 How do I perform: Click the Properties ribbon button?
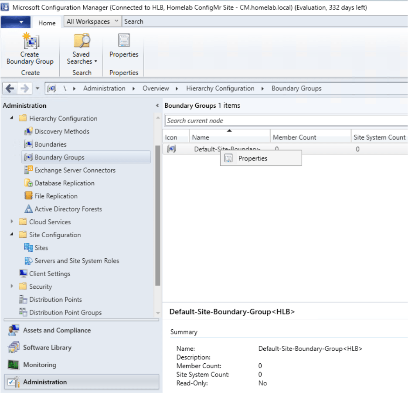123,48
